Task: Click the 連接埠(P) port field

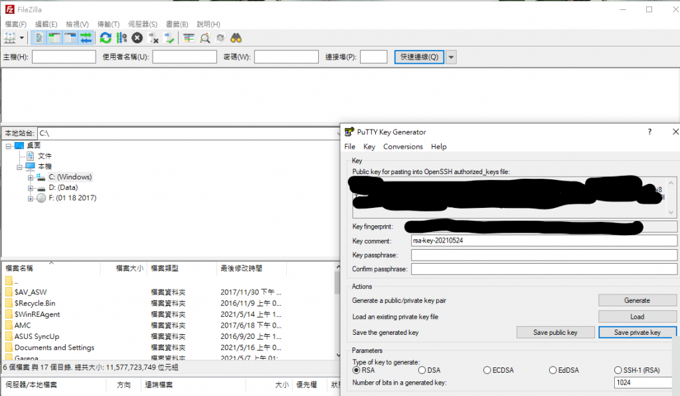Action: point(373,57)
